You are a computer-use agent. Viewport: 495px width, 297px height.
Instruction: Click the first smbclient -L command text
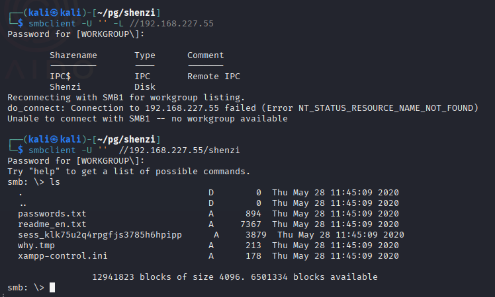(121, 24)
